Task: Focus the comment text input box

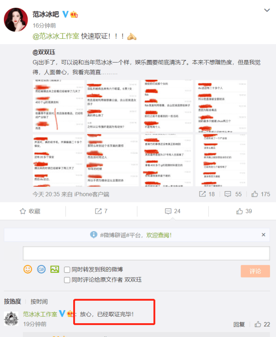Action: click(x=146, y=253)
